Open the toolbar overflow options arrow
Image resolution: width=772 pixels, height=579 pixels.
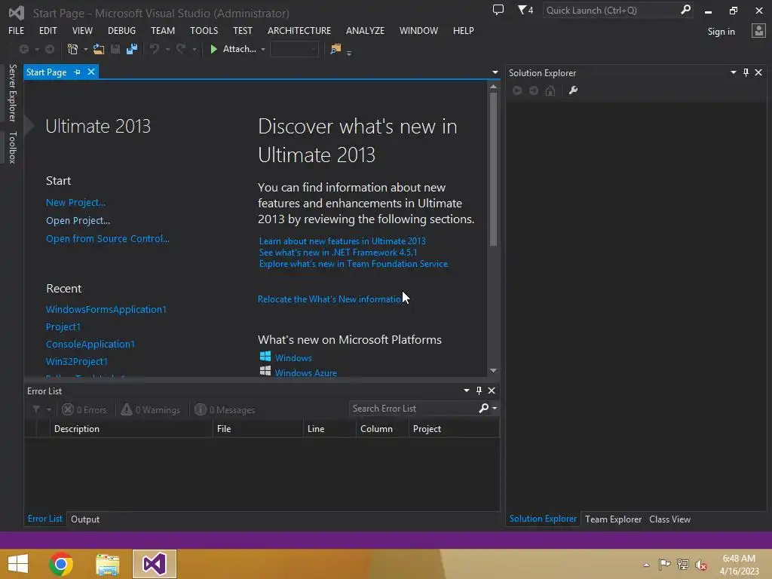(x=349, y=52)
